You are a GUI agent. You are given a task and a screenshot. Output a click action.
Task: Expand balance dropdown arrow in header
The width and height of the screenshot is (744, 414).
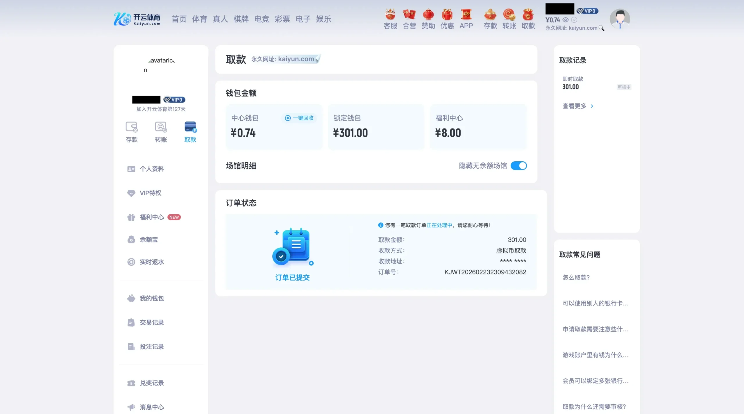point(574,20)
